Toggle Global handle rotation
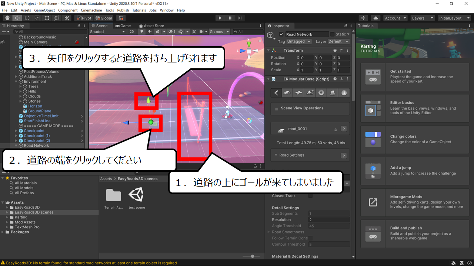 (x=104, y=18)
